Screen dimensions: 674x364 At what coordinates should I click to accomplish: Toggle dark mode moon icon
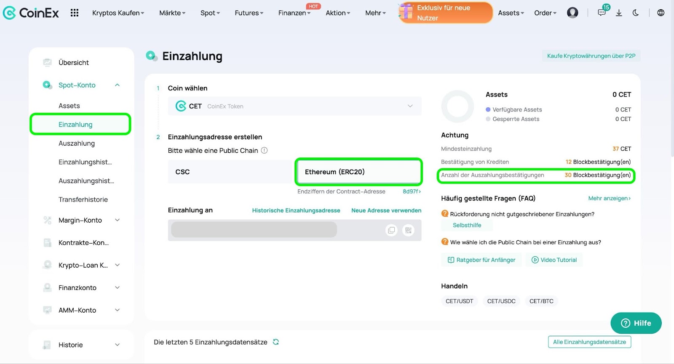tap(636, 13)
